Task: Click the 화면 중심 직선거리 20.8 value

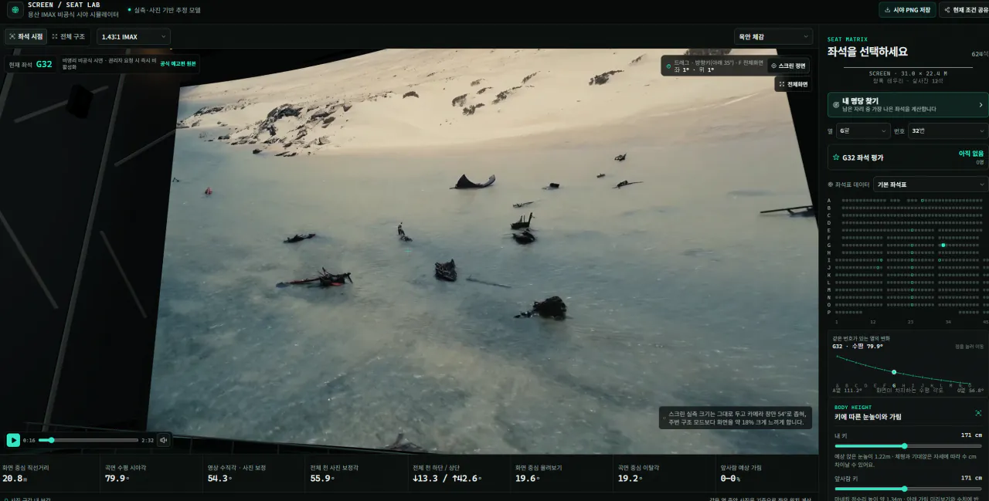Action: point(13,479)
